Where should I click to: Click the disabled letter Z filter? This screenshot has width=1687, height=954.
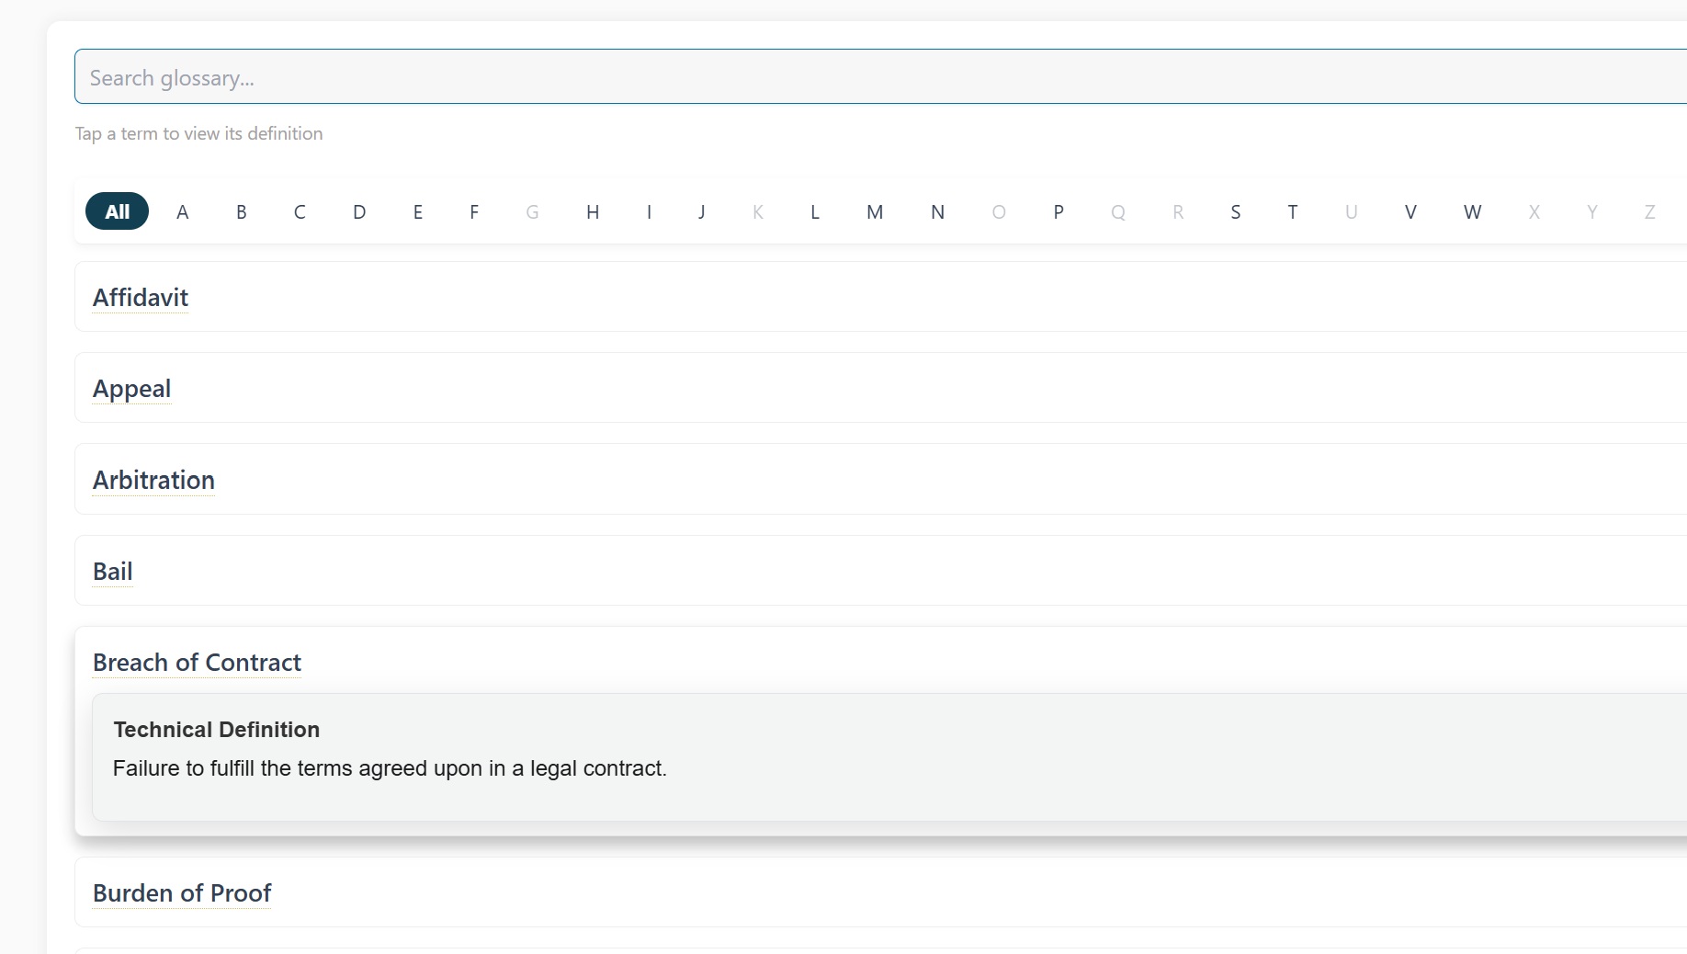point(1650,211)
